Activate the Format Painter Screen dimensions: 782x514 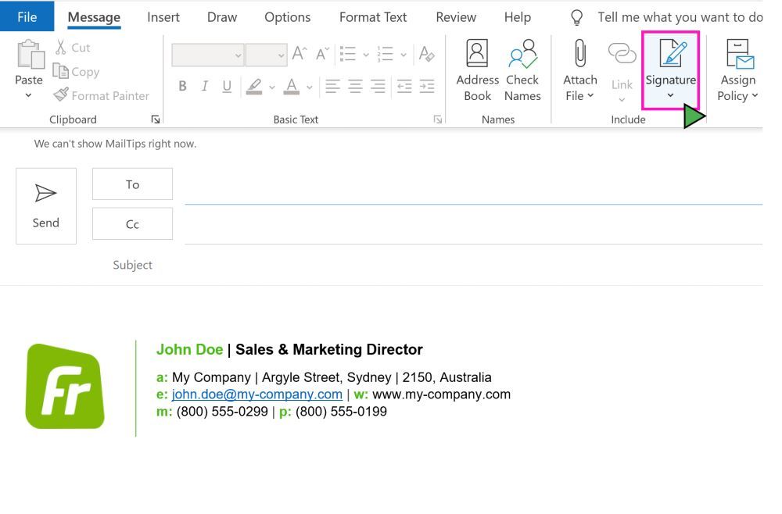point(101,95)
